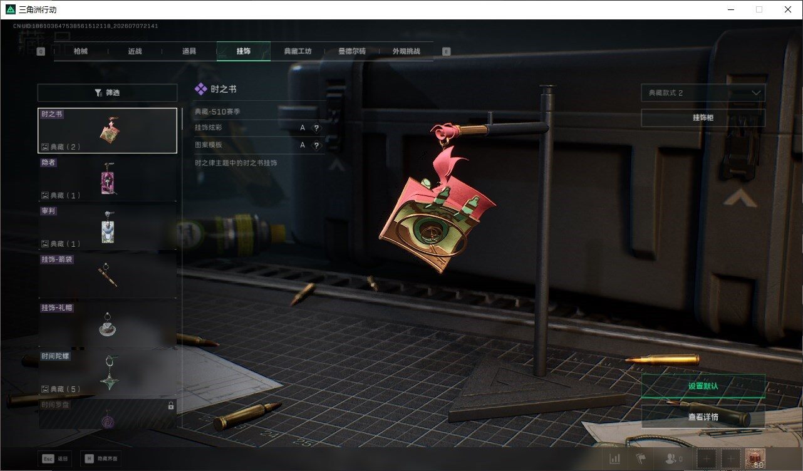
Task: Expand the 典藏款式 2 dropdown
Action: click(x=703, y=93)
